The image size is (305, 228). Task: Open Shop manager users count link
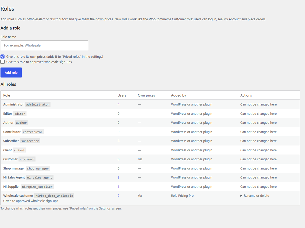tap(118, 168)
